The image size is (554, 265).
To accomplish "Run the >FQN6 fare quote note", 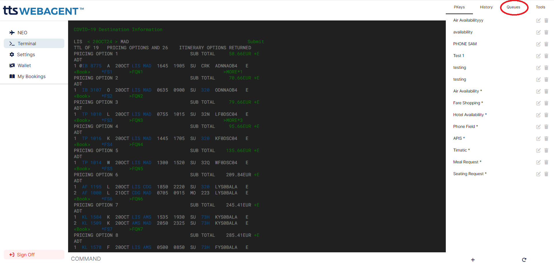I will point(136,199).
